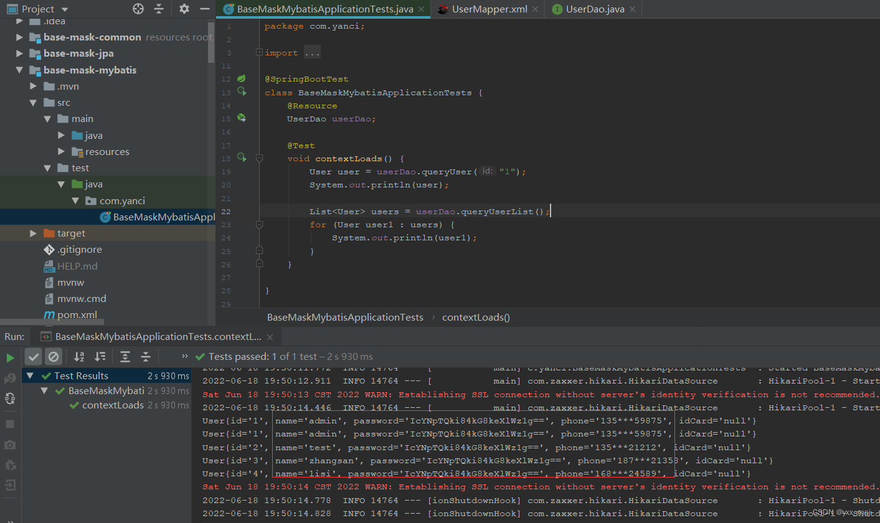Click run gutter icon beside contextLoads method
The height and width of the screenshot is (523, 880).
click(x=242, y=158)
